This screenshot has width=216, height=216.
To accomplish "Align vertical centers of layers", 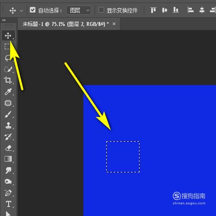I will (x=165, y=10).
